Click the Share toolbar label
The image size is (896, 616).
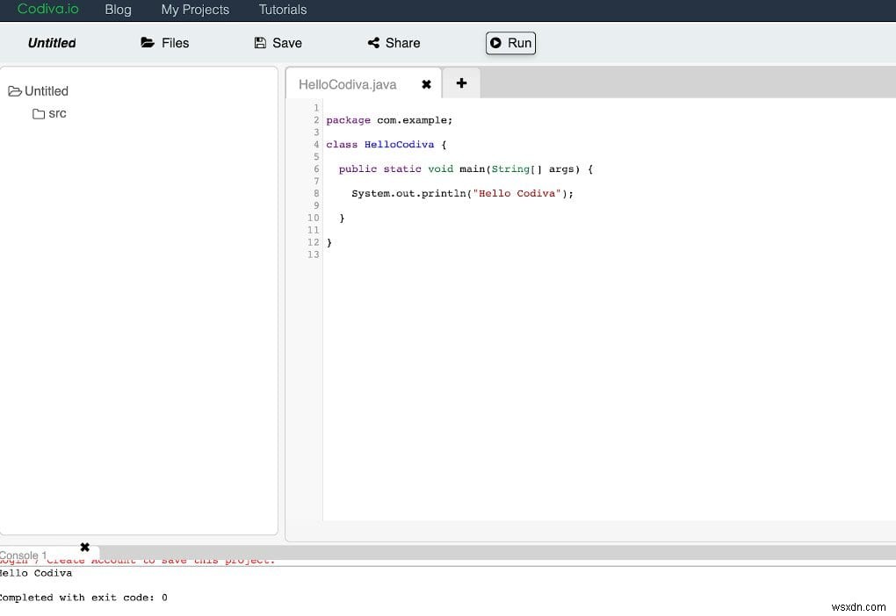point(402,43)
